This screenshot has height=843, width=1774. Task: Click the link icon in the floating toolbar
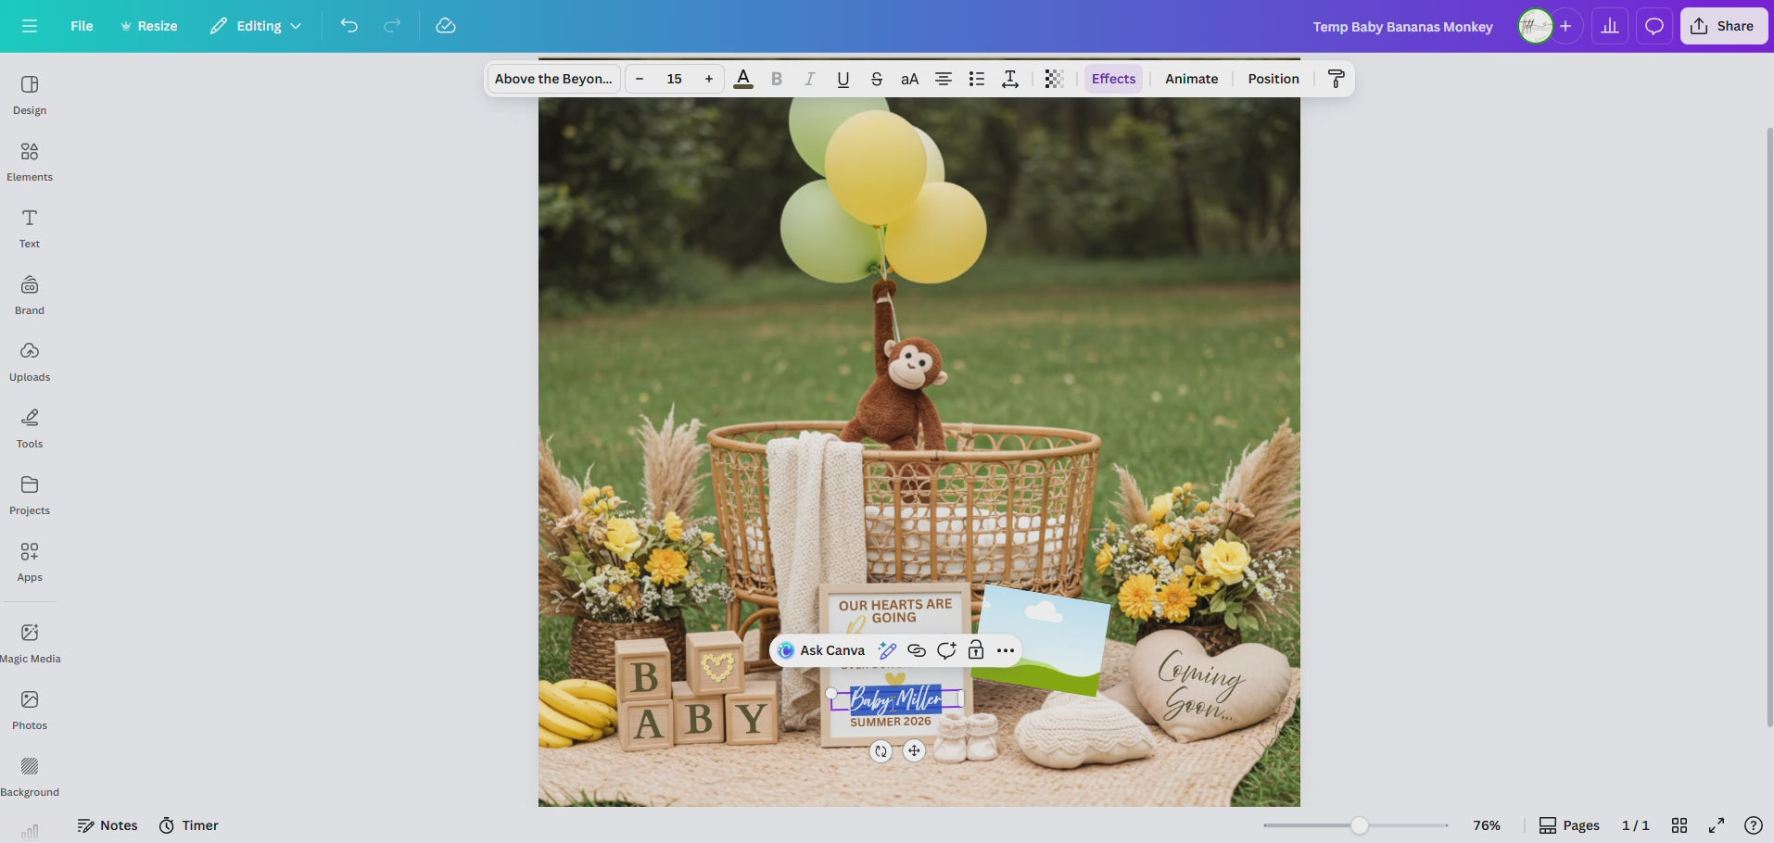916,649
